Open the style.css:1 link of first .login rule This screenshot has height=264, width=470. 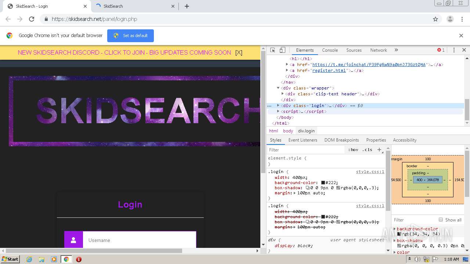coord(370,172)
